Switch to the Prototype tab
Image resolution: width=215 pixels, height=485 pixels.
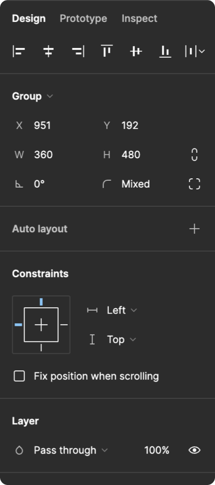tap(83, 19)
